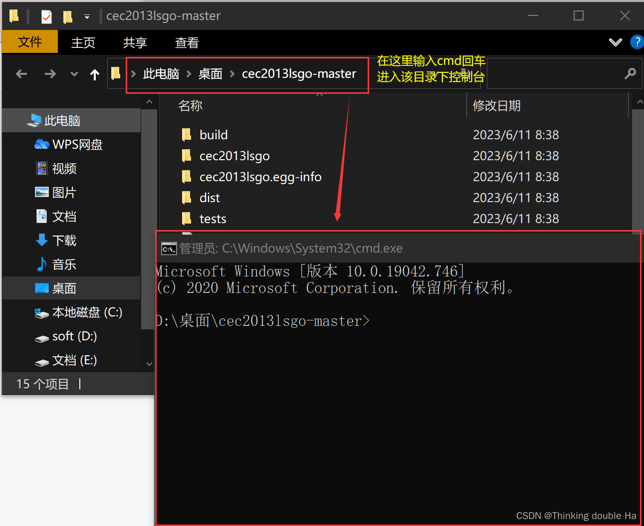
Task: Open WPS网盘 via its cloud icon
Action: (42, 144)
